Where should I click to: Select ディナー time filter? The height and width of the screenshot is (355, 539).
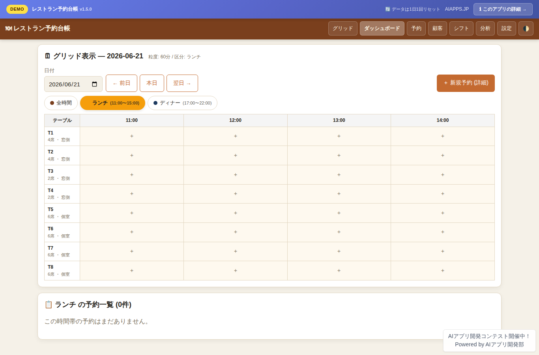[182, 103]
